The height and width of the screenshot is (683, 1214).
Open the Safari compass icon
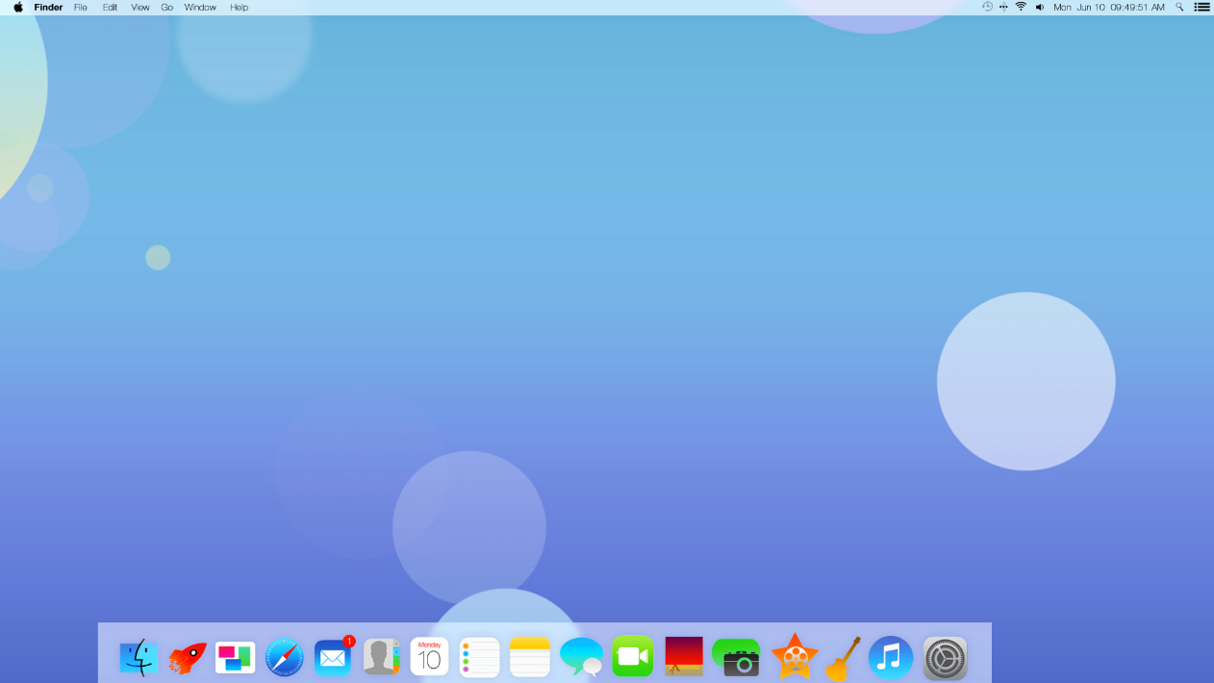(x=285, y=658)
